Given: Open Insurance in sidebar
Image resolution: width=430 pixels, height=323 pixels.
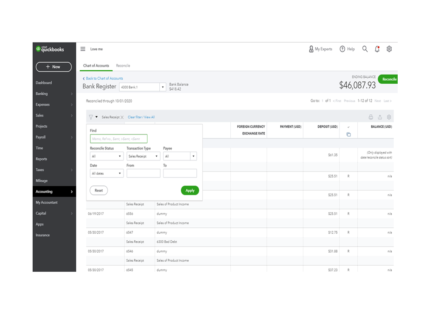Looking at the screenshot, I should coord(43,235).
